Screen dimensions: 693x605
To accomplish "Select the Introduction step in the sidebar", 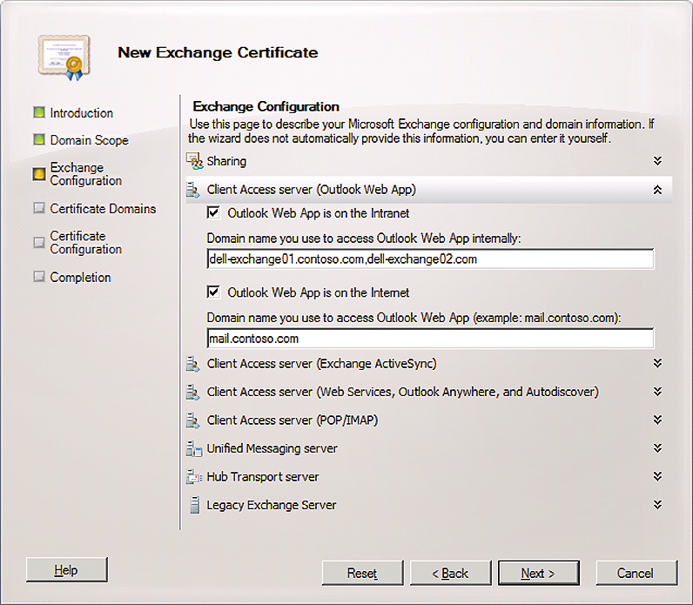I will 81,113.
